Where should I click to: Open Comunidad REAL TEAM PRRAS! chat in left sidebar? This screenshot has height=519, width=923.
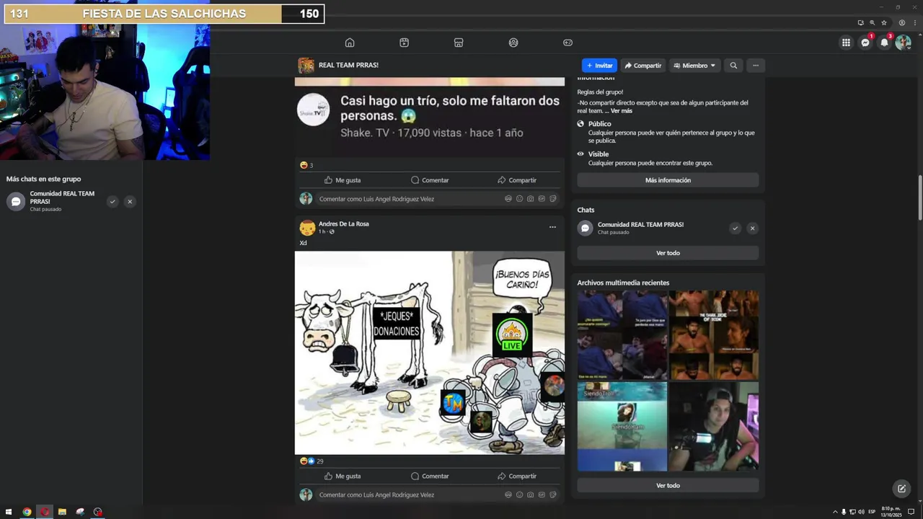54,201
